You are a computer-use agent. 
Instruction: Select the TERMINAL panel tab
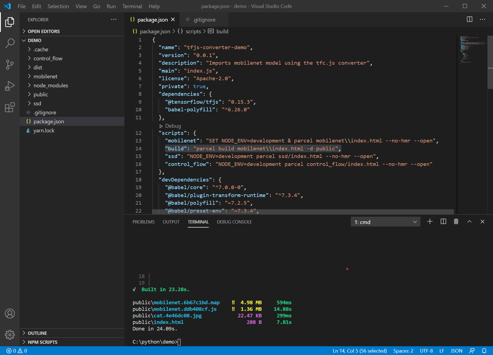(198, 222)
